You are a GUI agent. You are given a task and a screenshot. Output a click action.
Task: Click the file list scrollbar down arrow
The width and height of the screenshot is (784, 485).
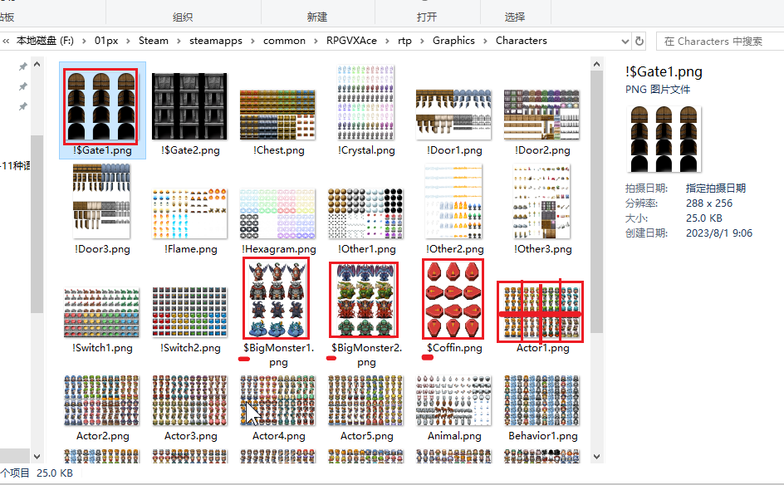pyautogui.click(x=596, y=456)
